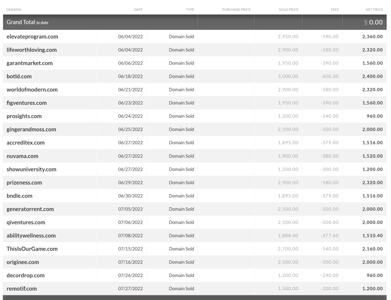This screenshot has height=300, width=391.
Task: Sort by the SOLD PRICE column header
Action: (289, 9)
